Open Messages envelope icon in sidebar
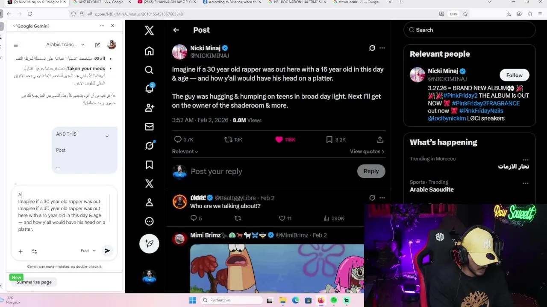 [x=149, y=127]
